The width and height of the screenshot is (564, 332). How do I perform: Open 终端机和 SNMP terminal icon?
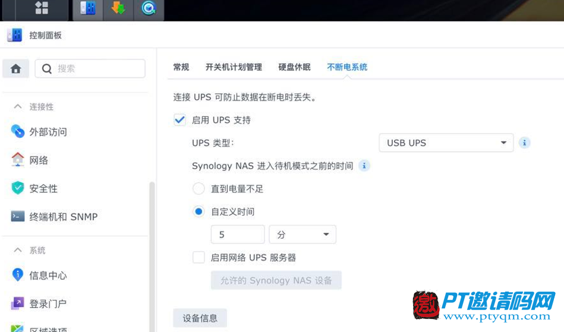coord(18,216)
